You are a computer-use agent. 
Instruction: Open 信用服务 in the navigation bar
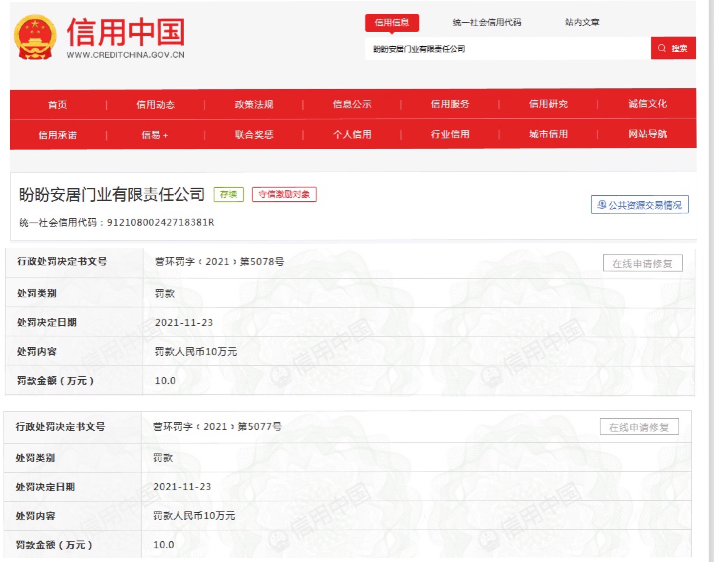(450, 104)
